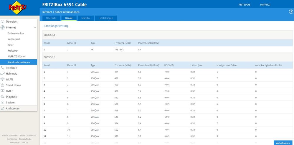Click the DOCSIS 3.0 heading
Image resolution: width=294 pixels, height=145 pixels.
(49, 57)
